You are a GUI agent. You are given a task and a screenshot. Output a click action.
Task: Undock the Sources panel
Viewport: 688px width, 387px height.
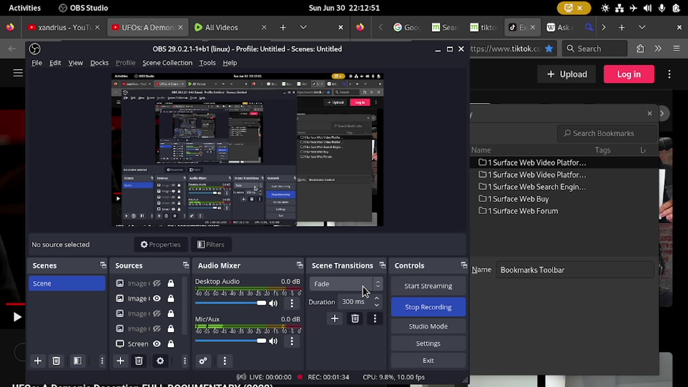186,266
